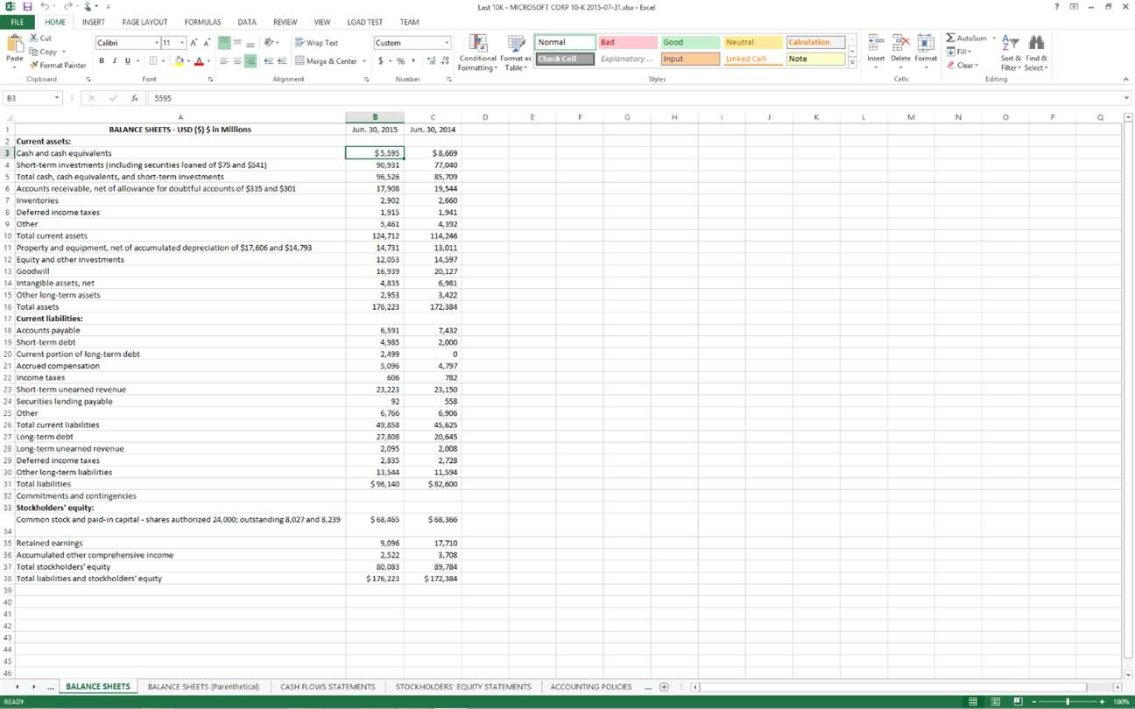Switch to Page Layout view in status bar
The width and height of the screenshot is (1135, 709).
click(x=995, y=702)
